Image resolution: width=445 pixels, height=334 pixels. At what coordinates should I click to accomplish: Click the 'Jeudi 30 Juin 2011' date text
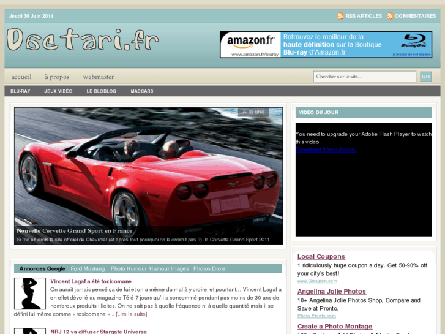[31, 16]
